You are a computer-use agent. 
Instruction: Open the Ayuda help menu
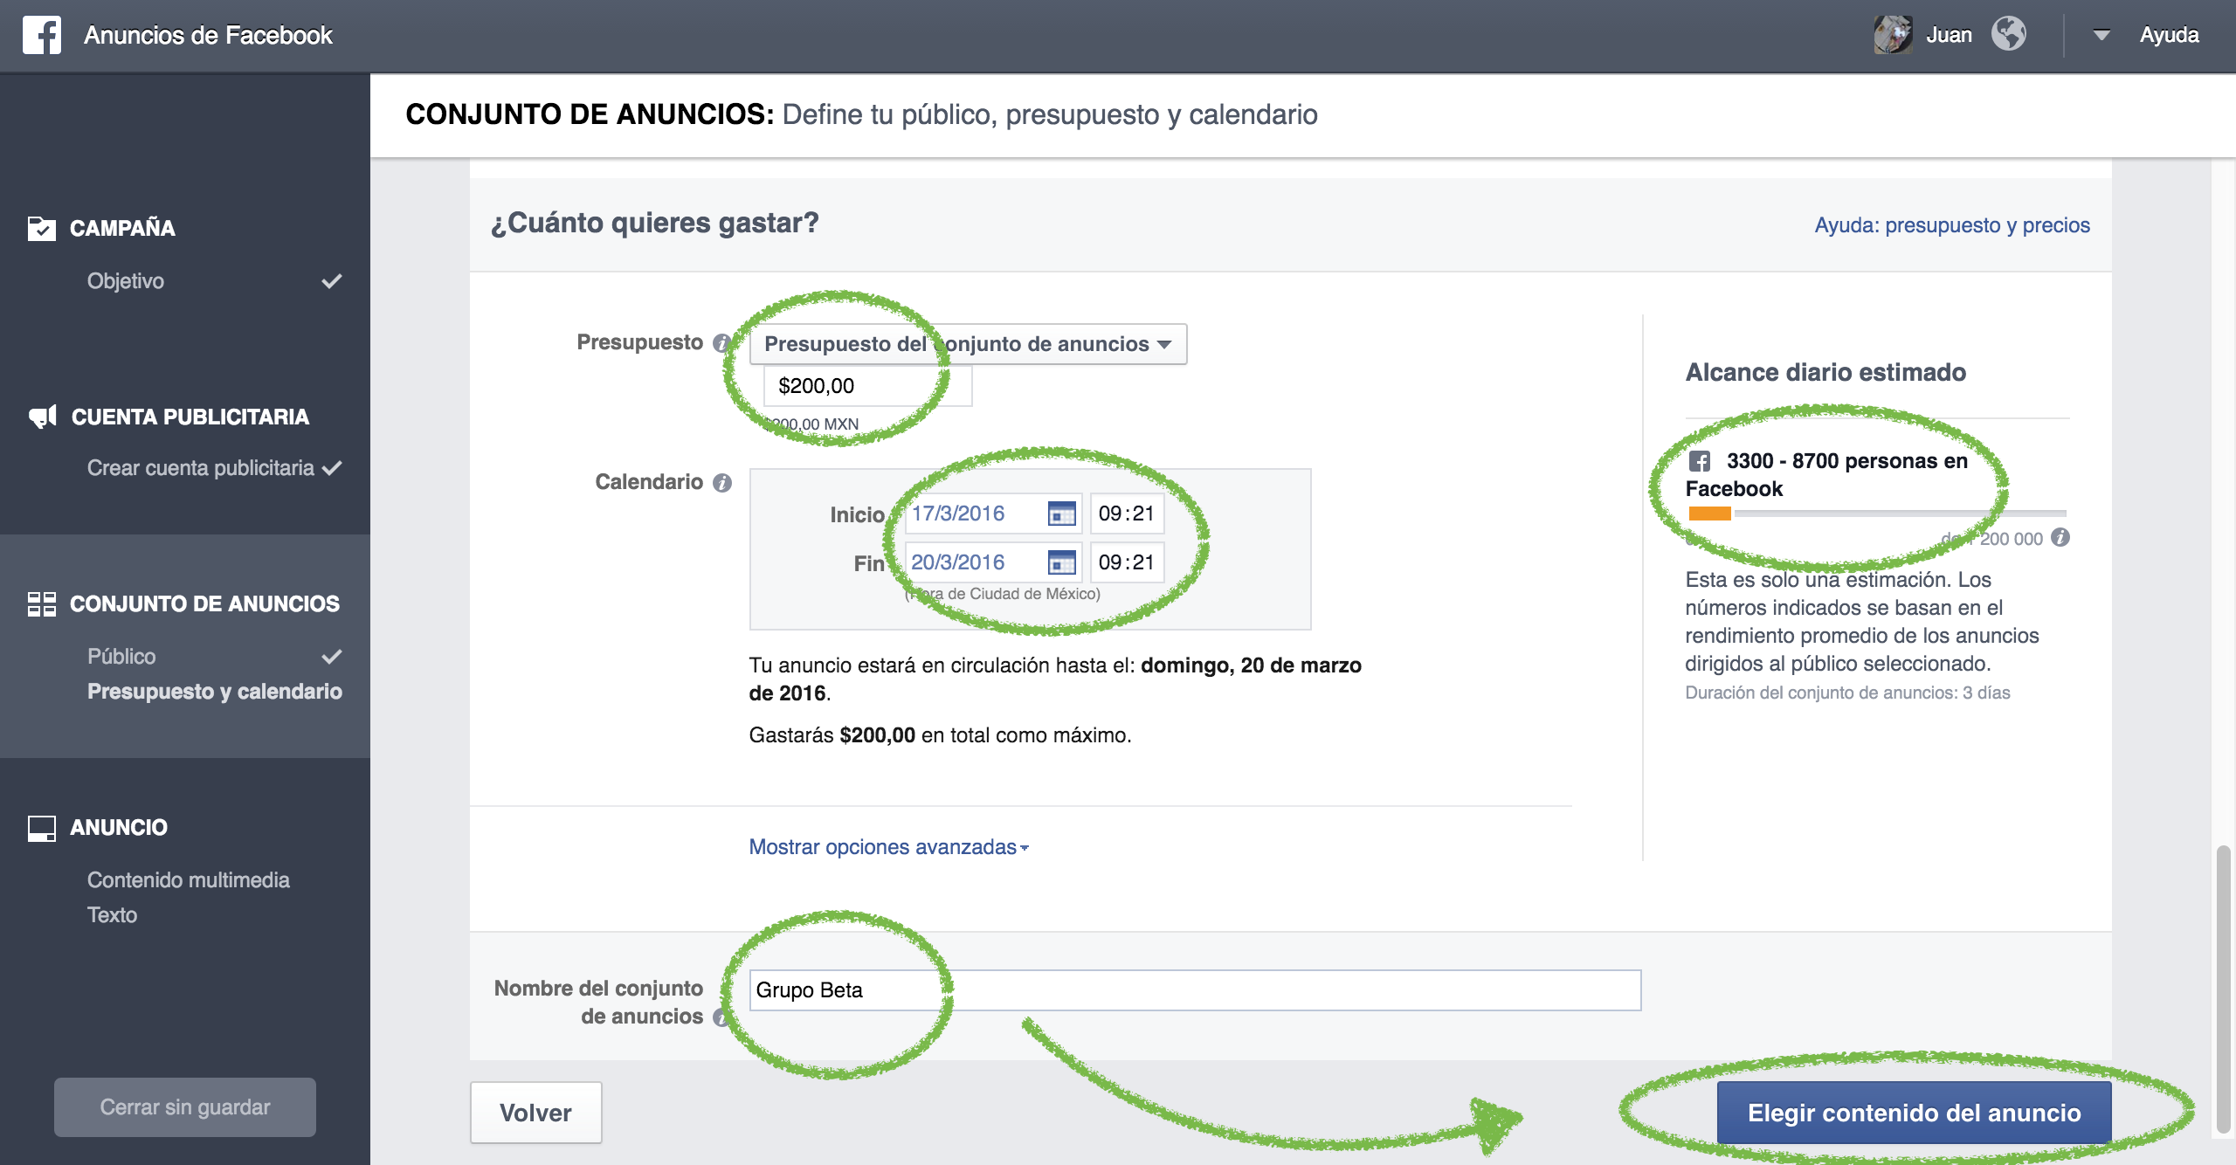coord(2169,35)
